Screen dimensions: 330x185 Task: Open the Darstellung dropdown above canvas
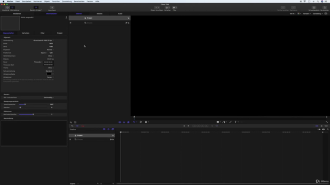(318, 14)
